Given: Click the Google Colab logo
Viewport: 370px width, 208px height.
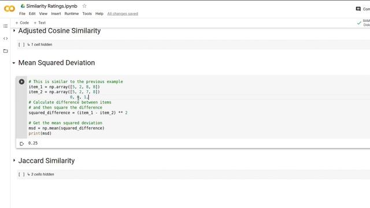Looking at the screenshot, I should (9, 9).
